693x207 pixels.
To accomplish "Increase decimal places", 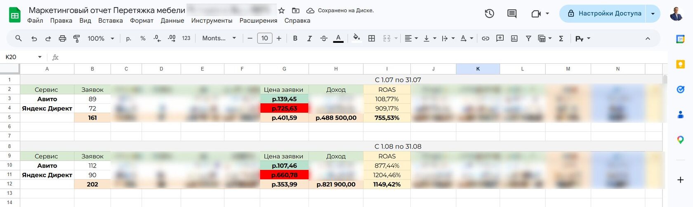I will tap(172, 38).
